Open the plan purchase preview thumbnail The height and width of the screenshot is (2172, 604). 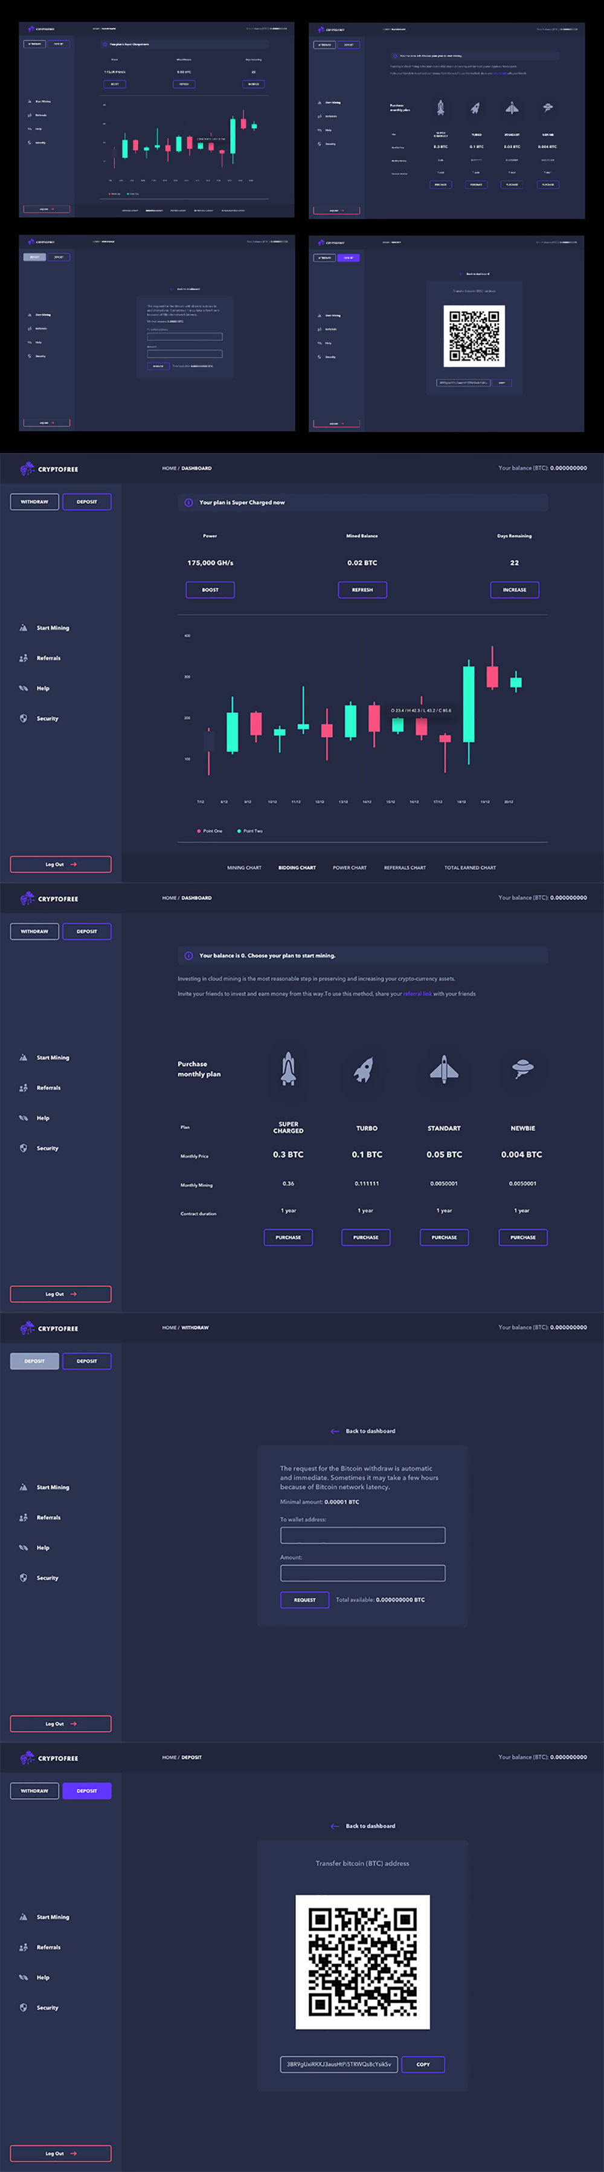click(446, 120)
